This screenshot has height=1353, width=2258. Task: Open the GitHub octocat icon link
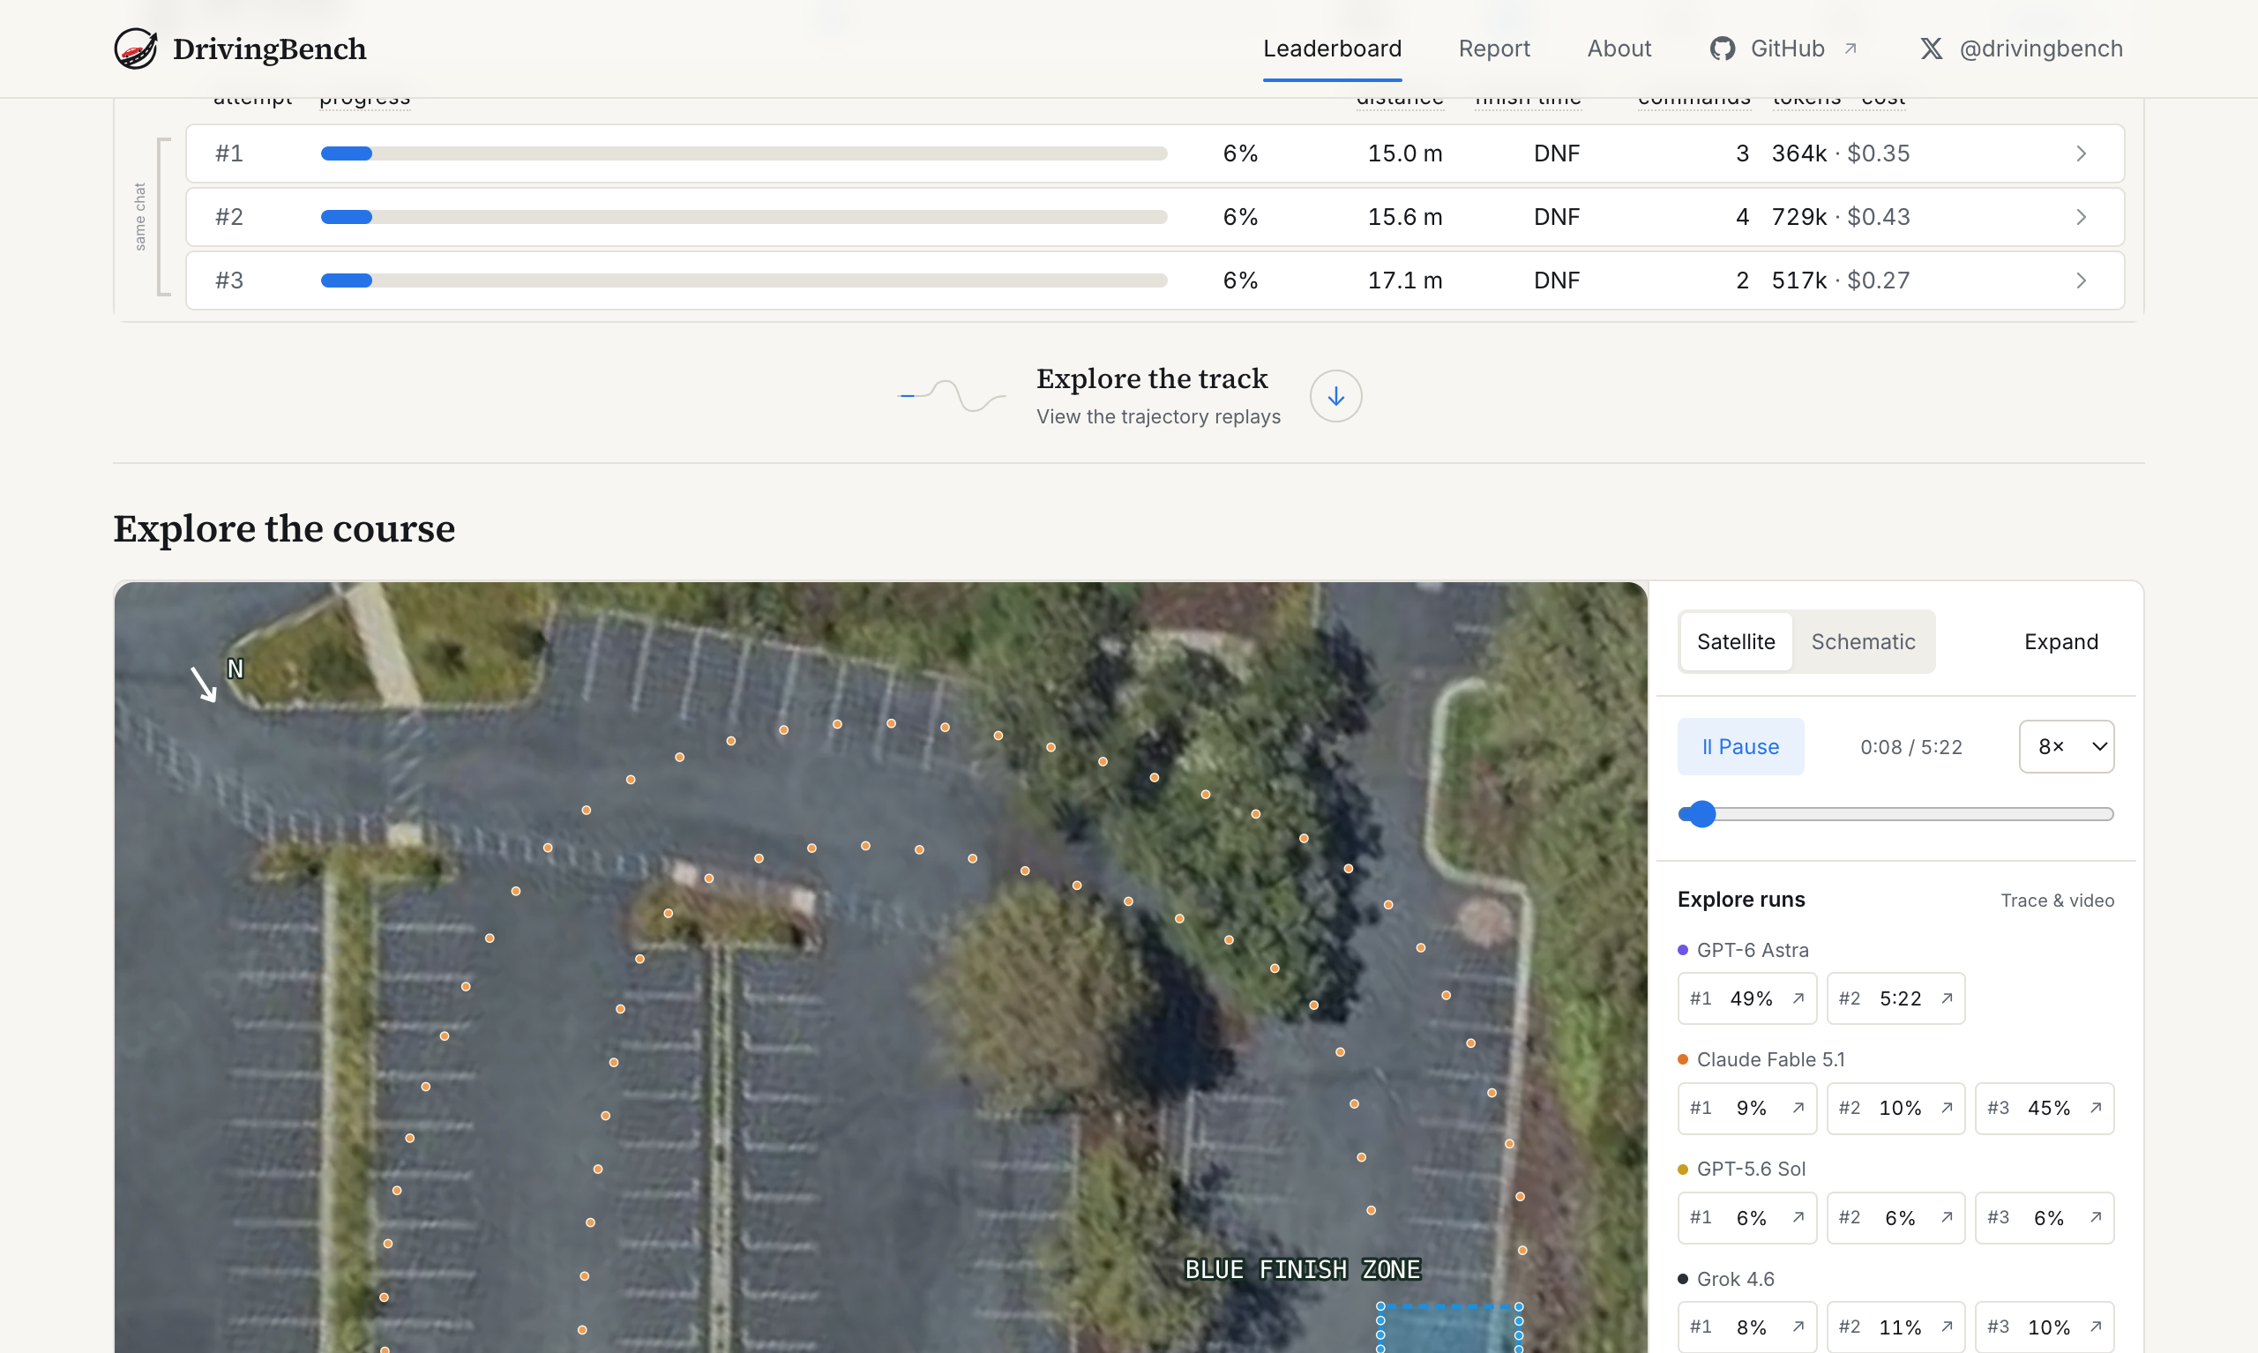pos(1722,49)
